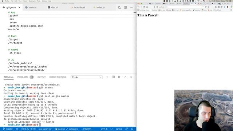Click the '/**/node_modules/' line
This screenshot has width=233, height=131.
click(x=20, y=63)
